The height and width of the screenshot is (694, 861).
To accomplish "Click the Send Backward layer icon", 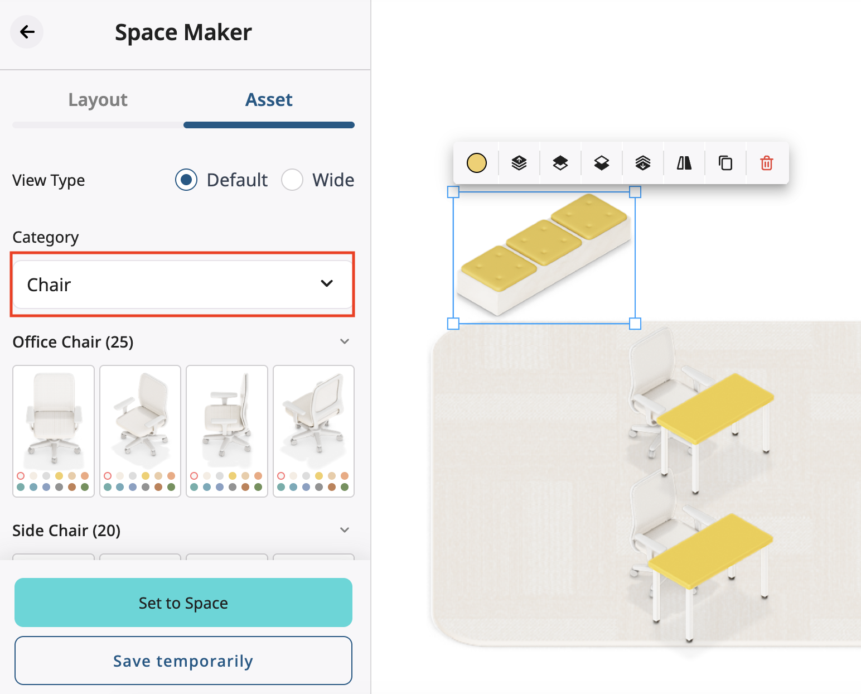I will pyautogui.click(x=601, y=163).
